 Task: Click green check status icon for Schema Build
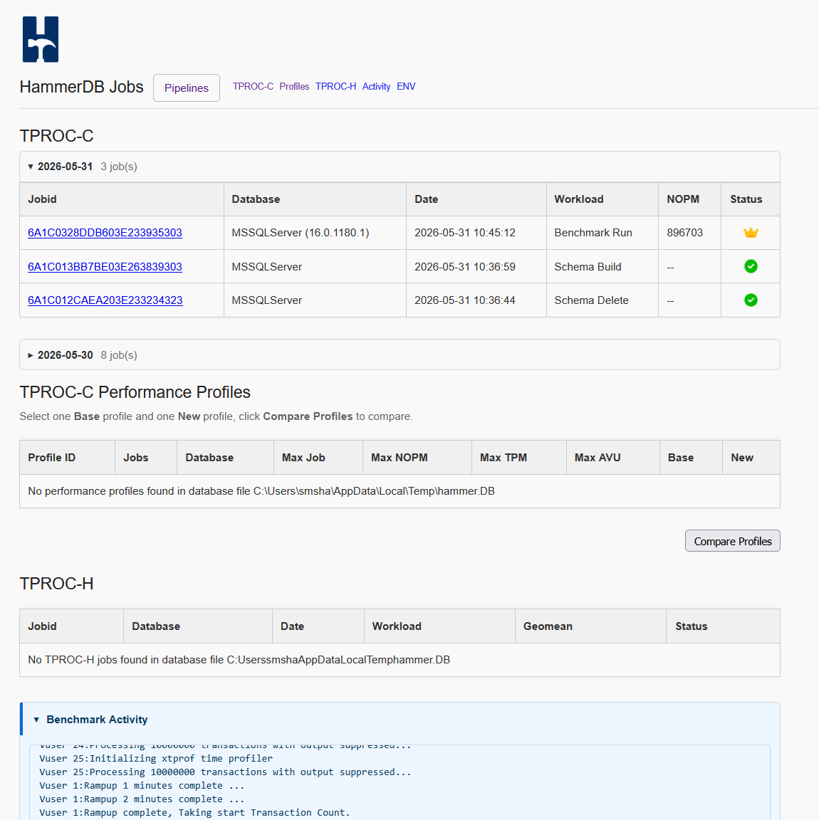tap(751, 267)
